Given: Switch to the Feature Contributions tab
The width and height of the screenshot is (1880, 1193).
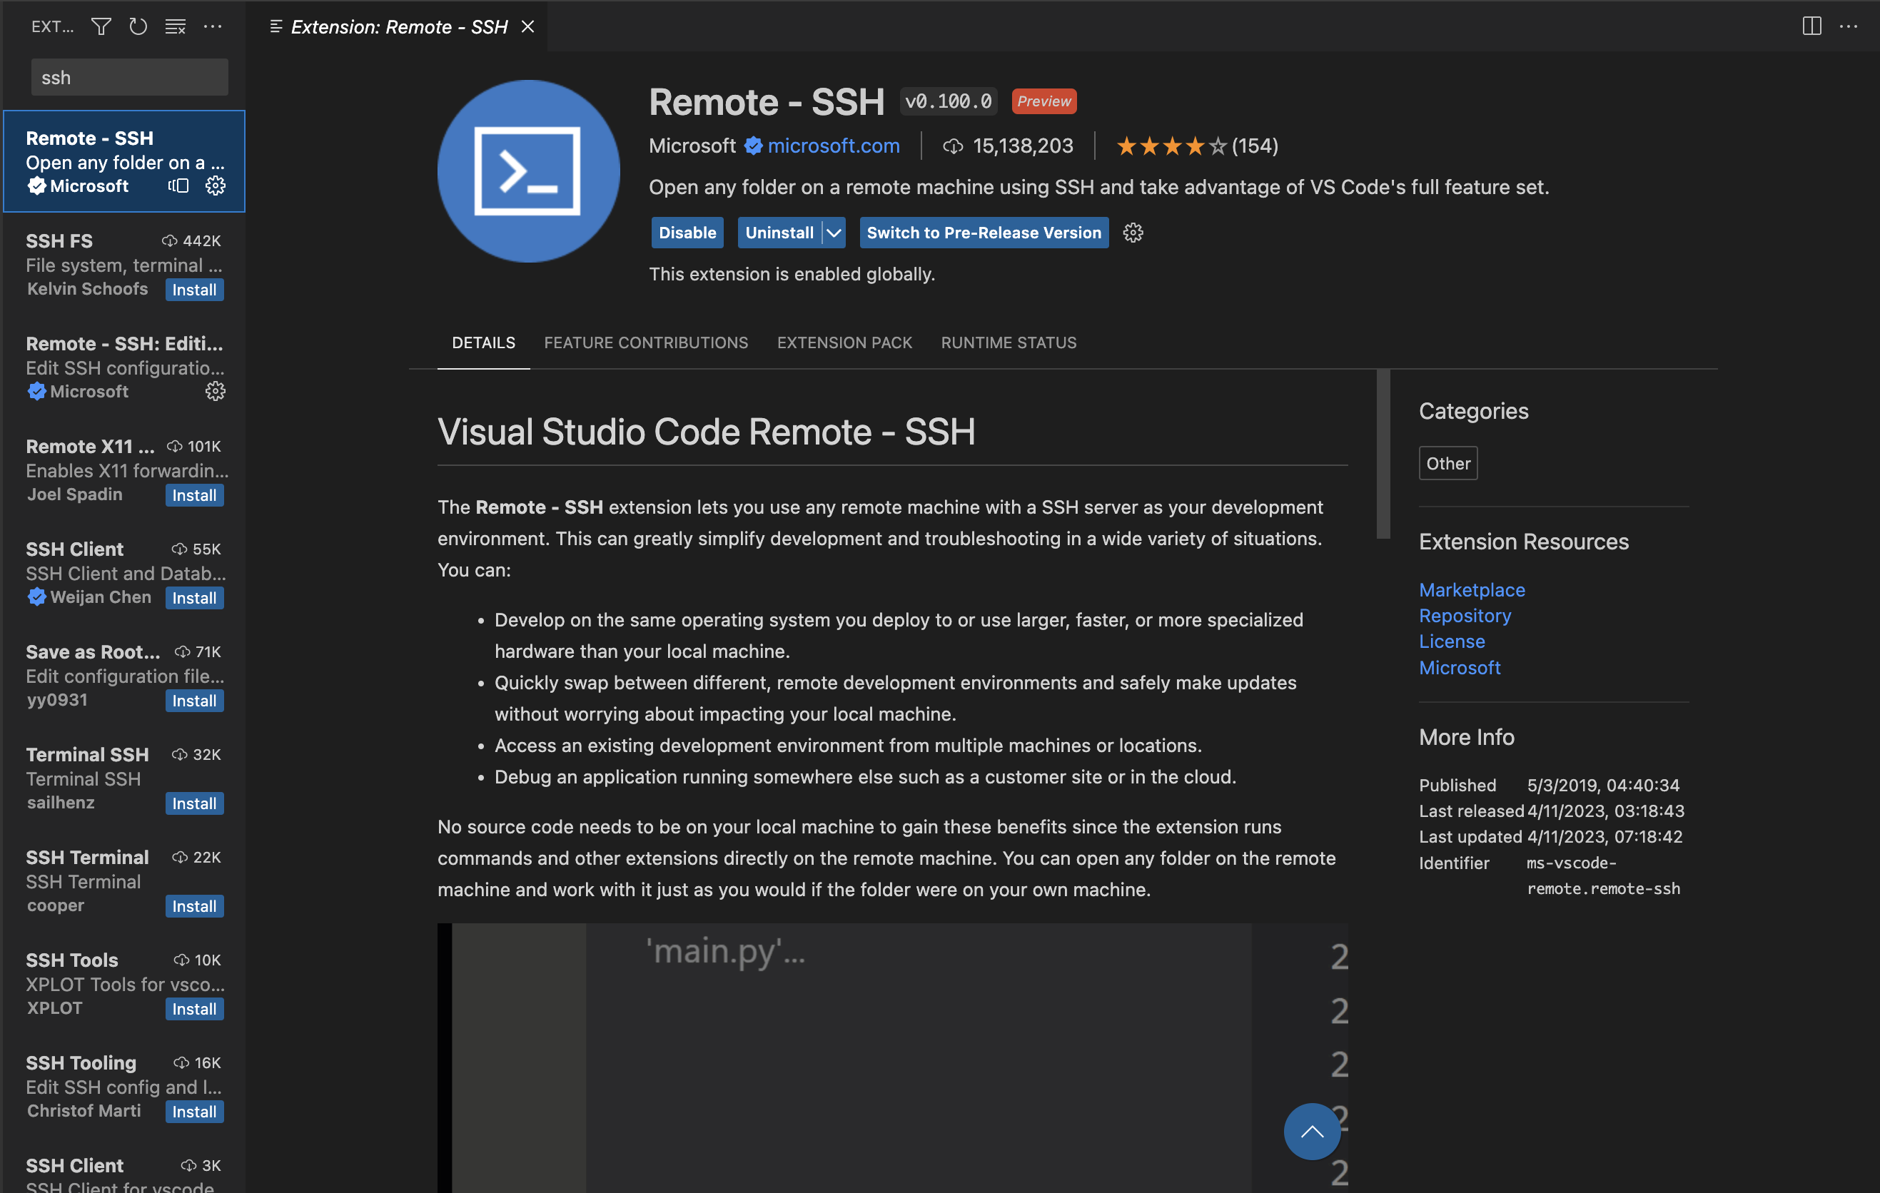Looking at the screenshot, I should [645, 342].
